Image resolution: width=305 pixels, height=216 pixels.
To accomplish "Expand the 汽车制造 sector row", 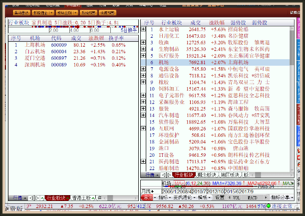I will tap(143, 115).
